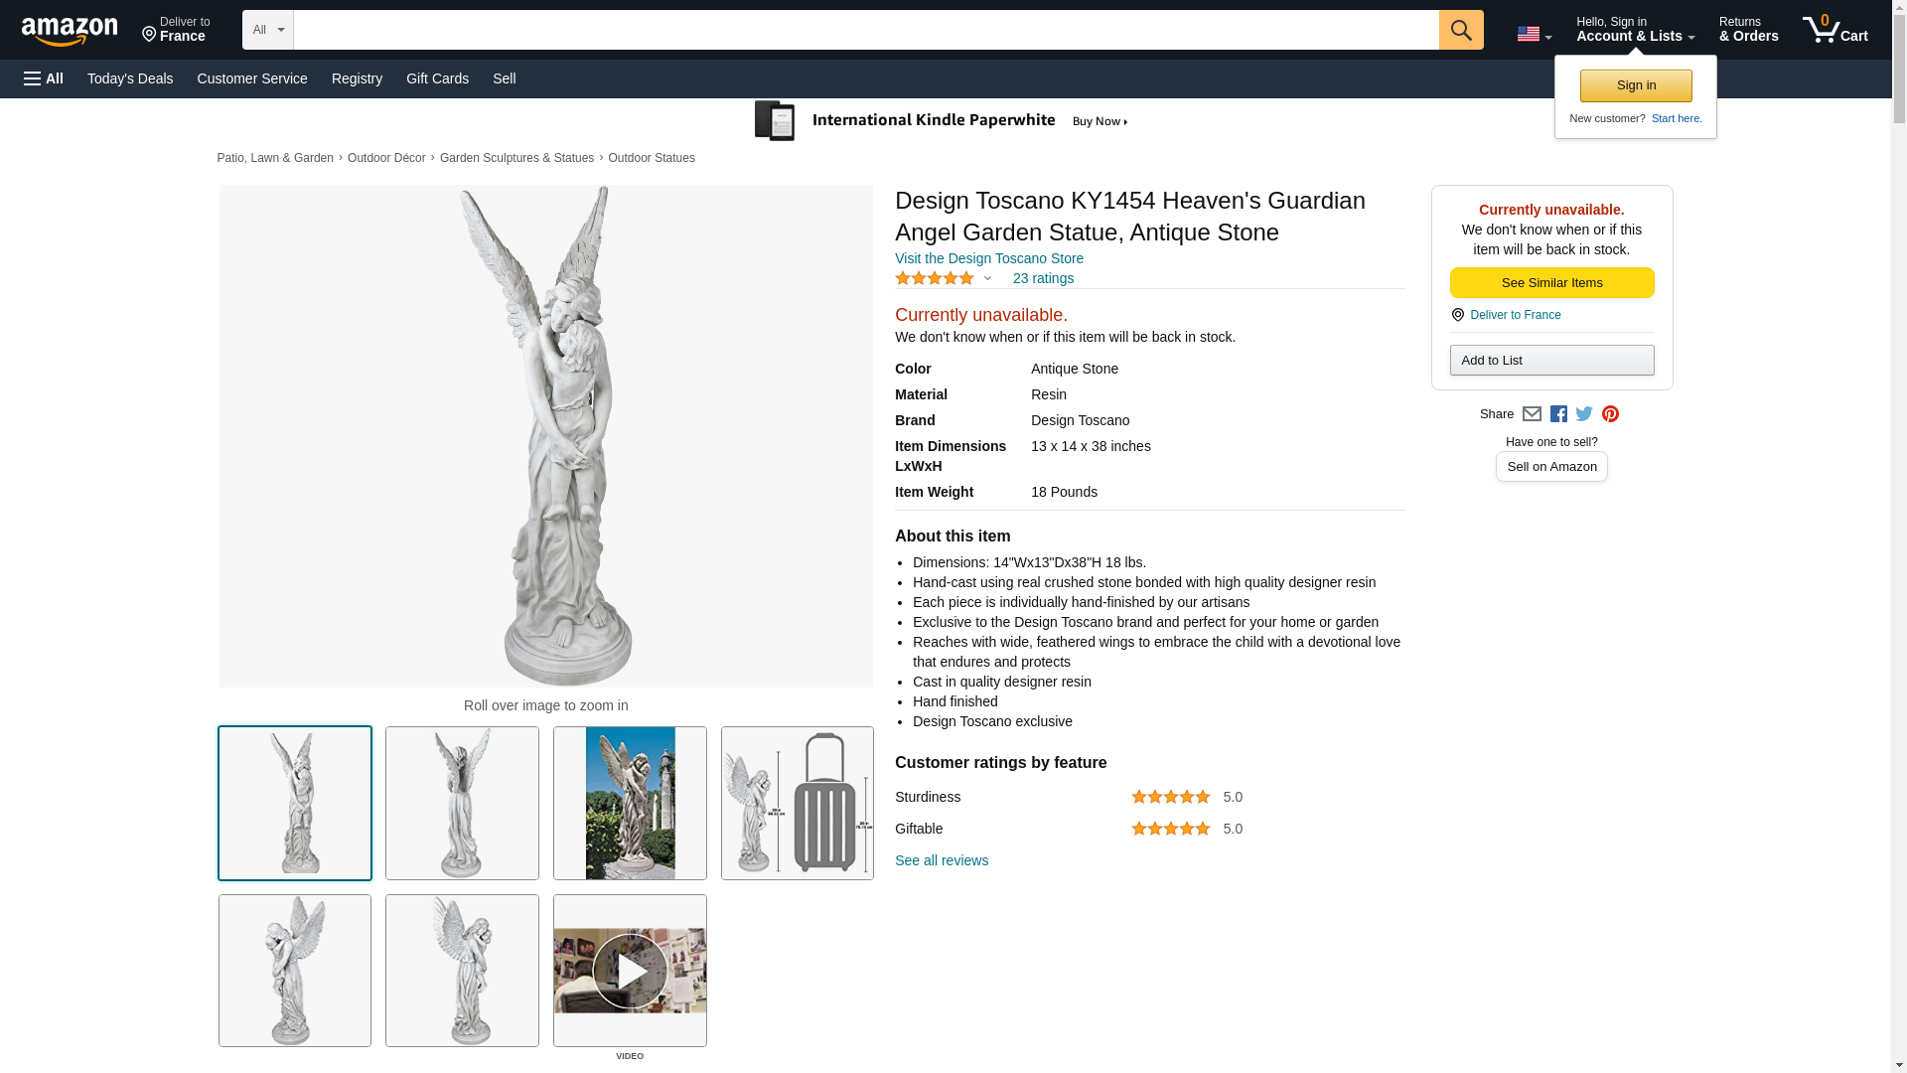Screen dimensions: 1907x1073
Task: Select the luggage size comparison thumbnail
Action: point(798,803)
